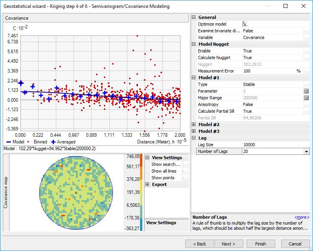The image size is (313, 251).
Task: Maximize the Geostatistical wizard window
Action: (285, 6)
